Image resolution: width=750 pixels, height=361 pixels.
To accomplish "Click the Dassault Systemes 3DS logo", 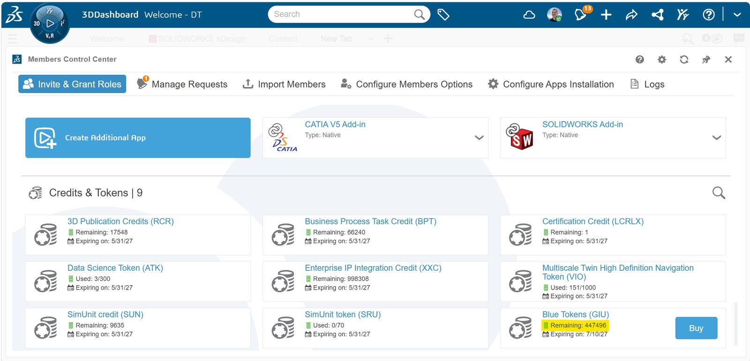I will point(14,14).
